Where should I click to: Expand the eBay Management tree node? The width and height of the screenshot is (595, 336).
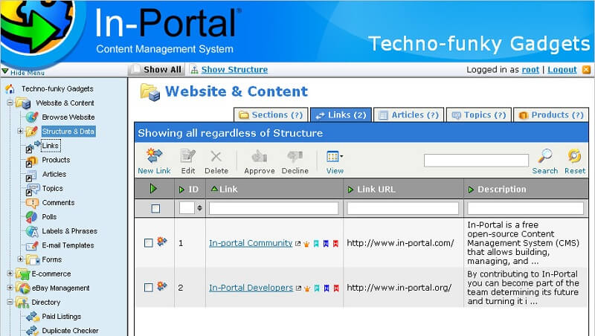(10, 288)
